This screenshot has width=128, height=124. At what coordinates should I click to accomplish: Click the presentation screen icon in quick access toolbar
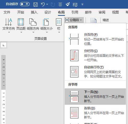coord(75,5)
